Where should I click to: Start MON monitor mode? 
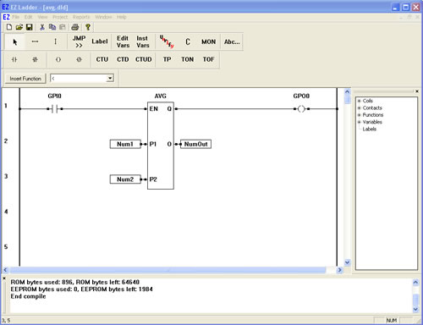[208, 41]
